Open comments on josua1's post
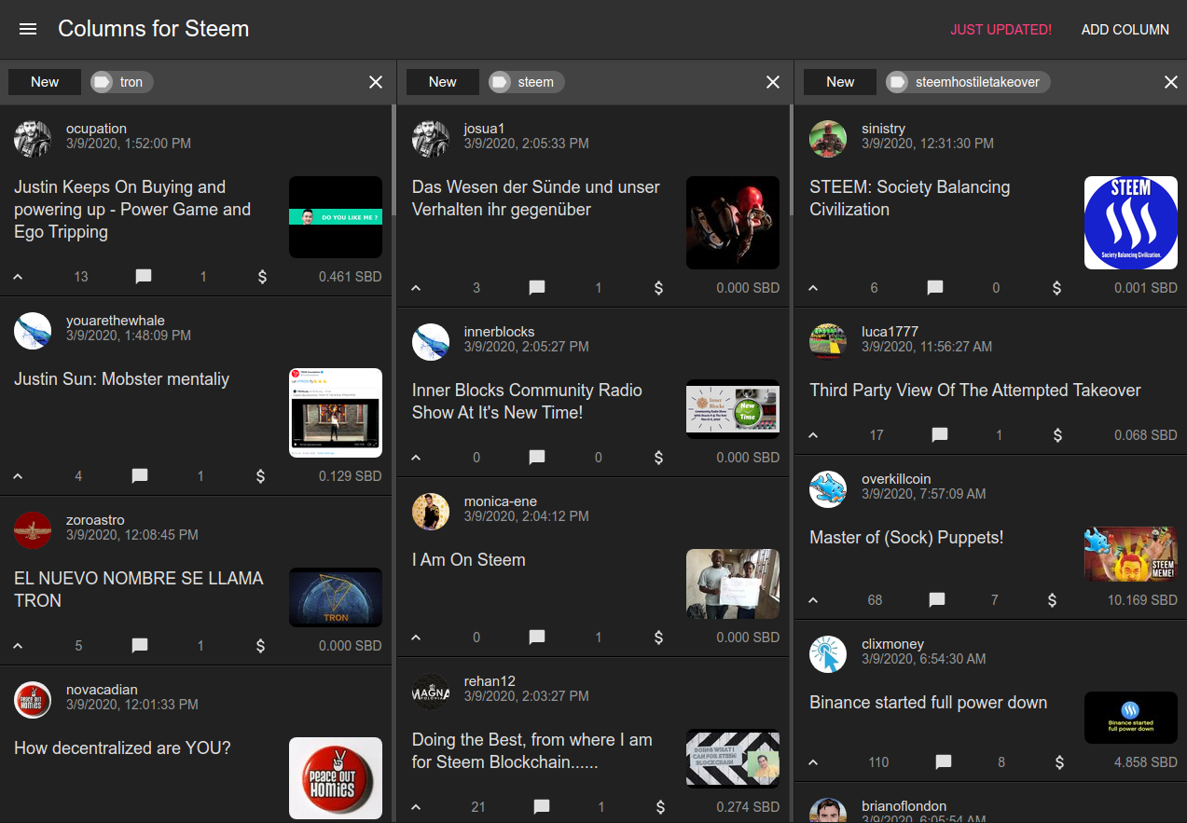Image resolution: width=1187 pixels, height=823 pixels. pyautogui.click(x=537, y=287)
